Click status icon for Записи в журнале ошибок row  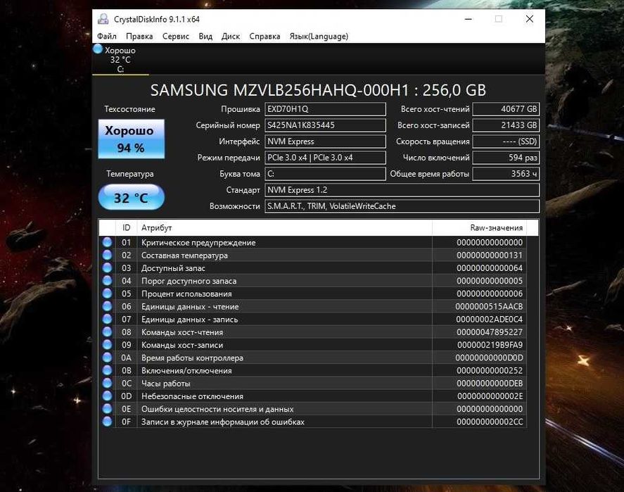click(107, 421)
